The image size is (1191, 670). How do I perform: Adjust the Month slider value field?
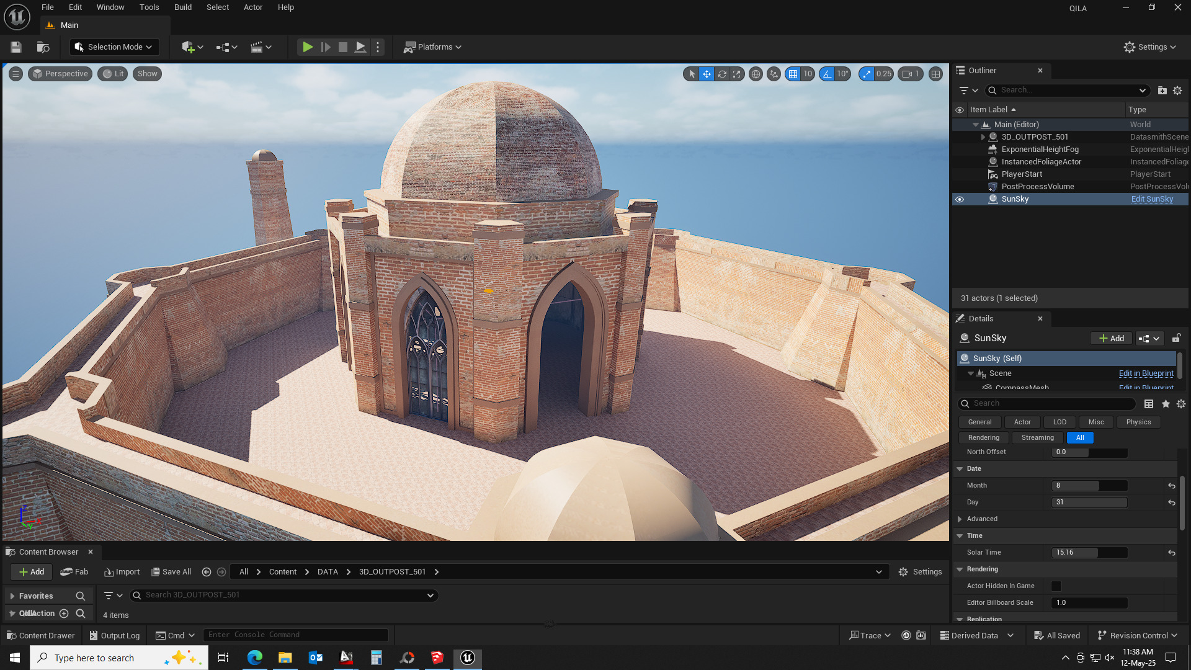click(x=1089, y=486)
